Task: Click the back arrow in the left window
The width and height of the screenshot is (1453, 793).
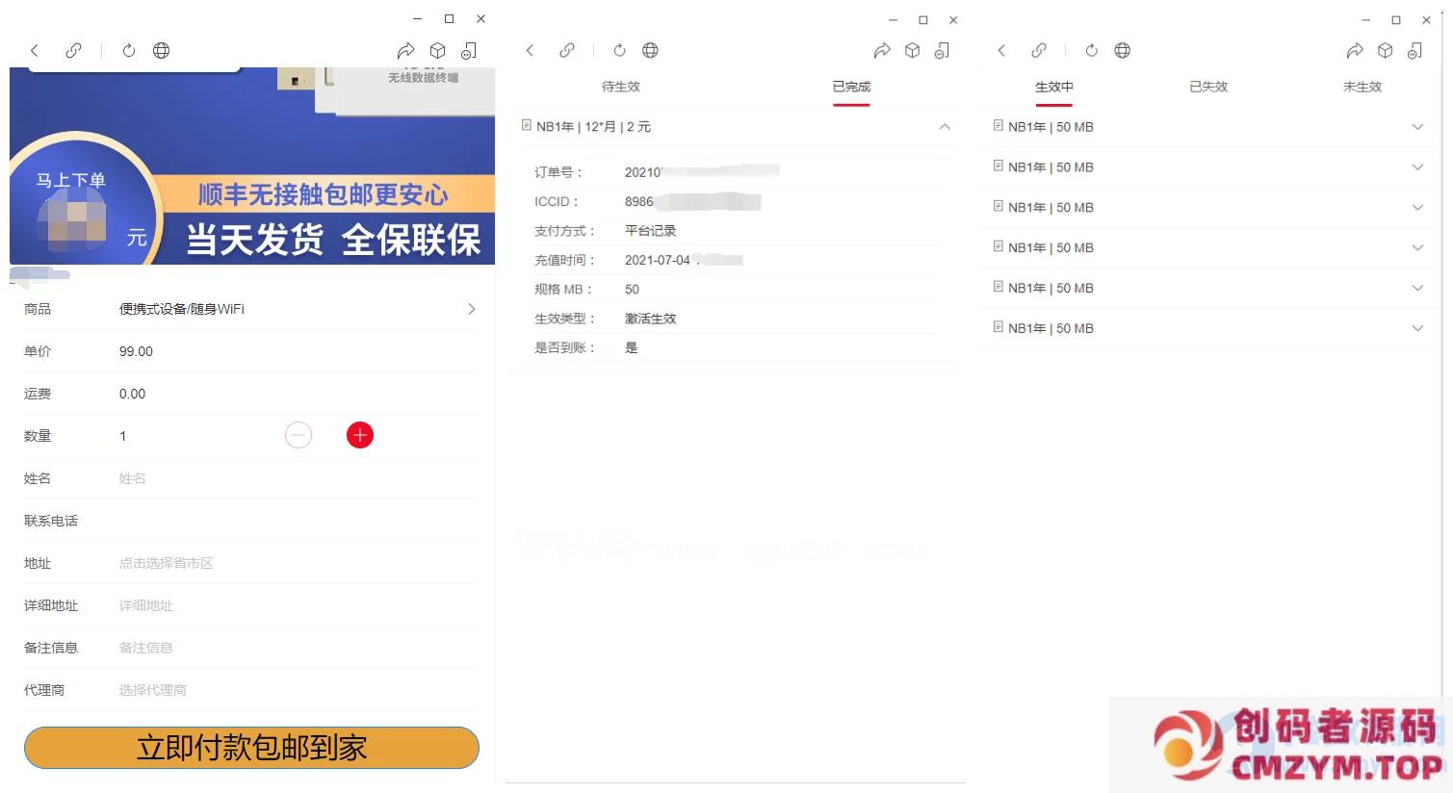Action: coord(35,51)
